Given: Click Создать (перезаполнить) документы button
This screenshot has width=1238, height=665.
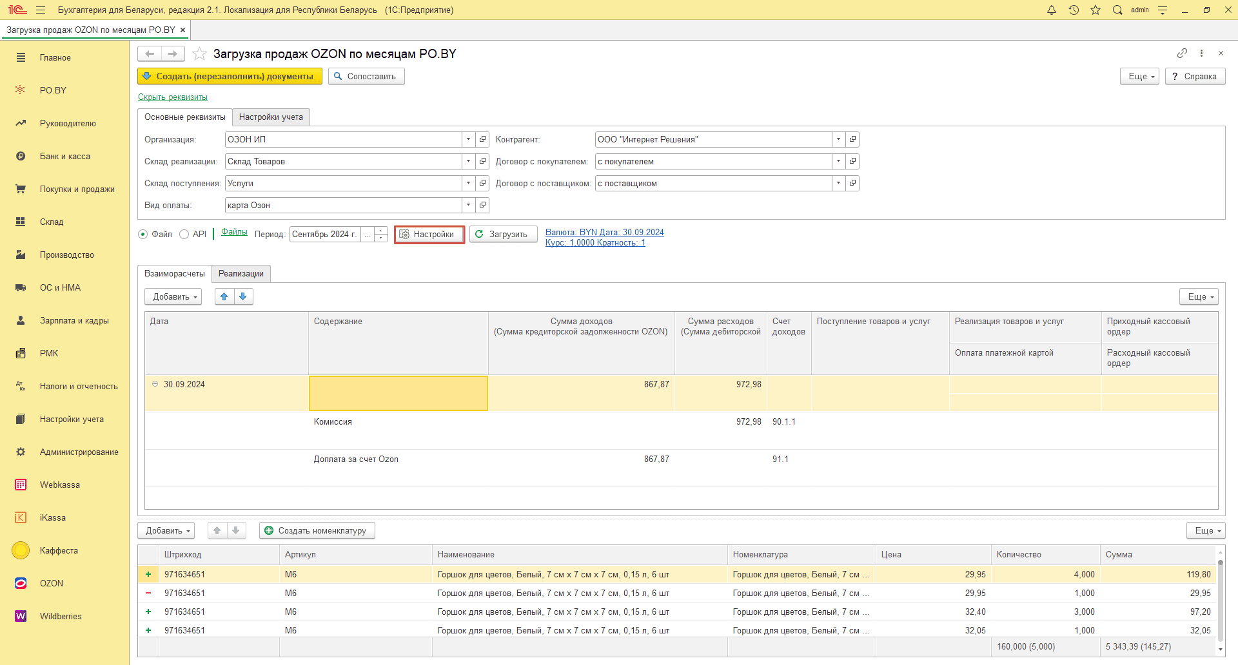Looking at the screenshot, I should (230, 76).
